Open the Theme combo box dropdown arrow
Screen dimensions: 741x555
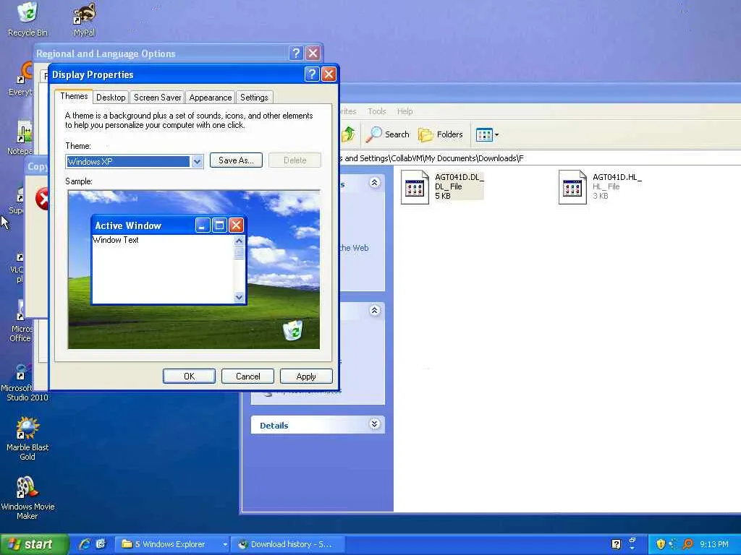(197, 161)
